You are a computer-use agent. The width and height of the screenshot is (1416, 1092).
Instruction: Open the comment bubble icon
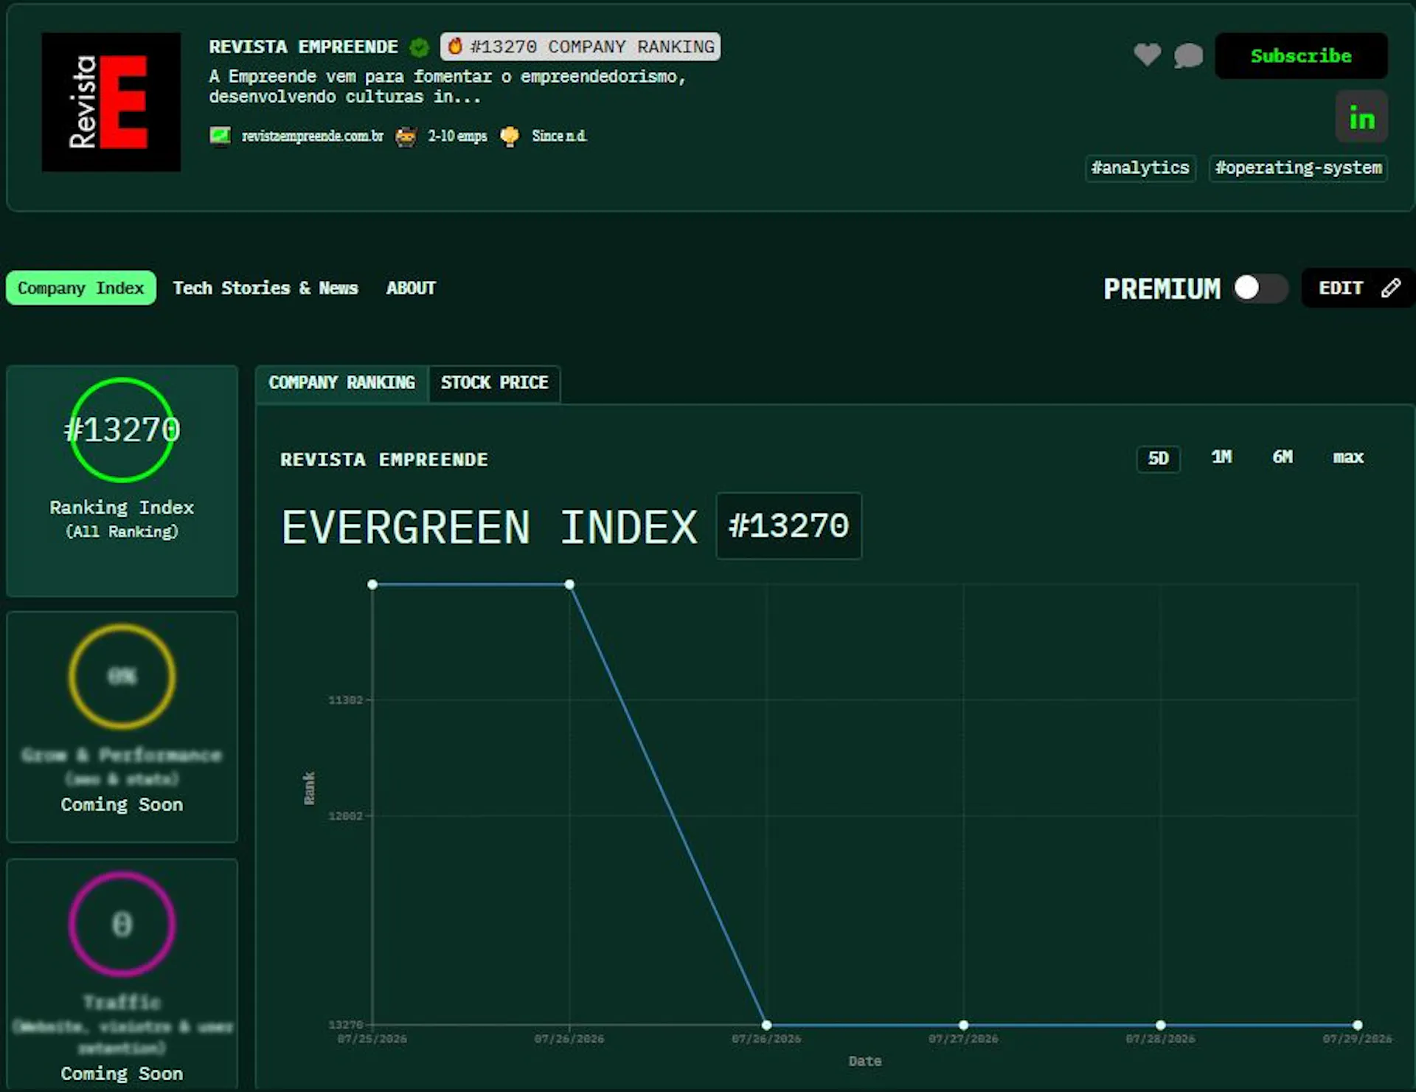click(x=1188, y=55)
